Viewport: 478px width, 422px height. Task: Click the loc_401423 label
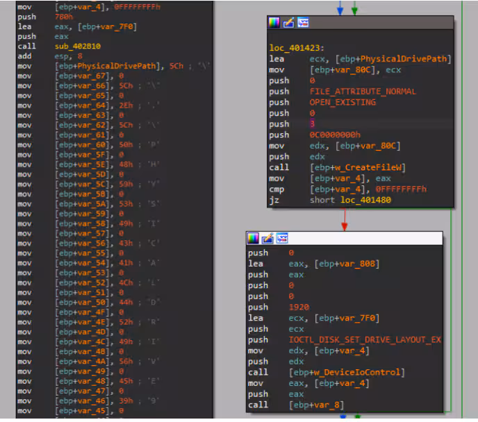click(x=297, y=48)
